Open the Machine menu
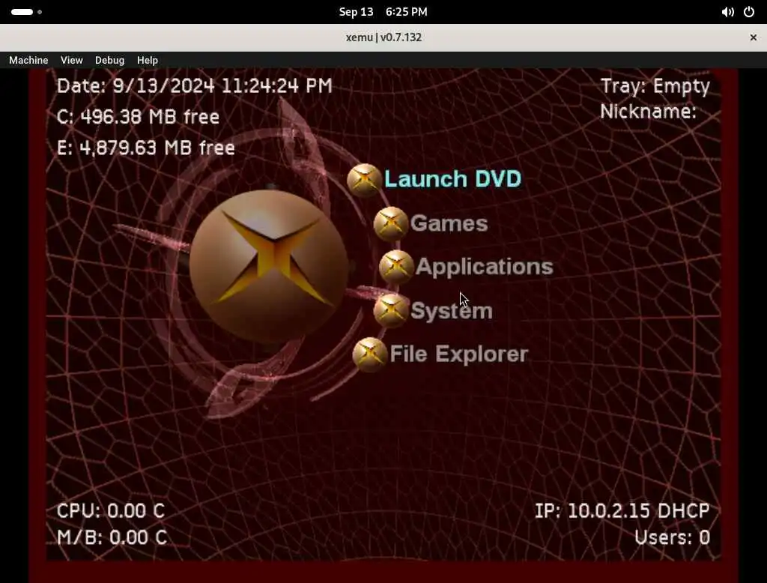The height and width of the screenshot is (583, 767). point(28,60)
